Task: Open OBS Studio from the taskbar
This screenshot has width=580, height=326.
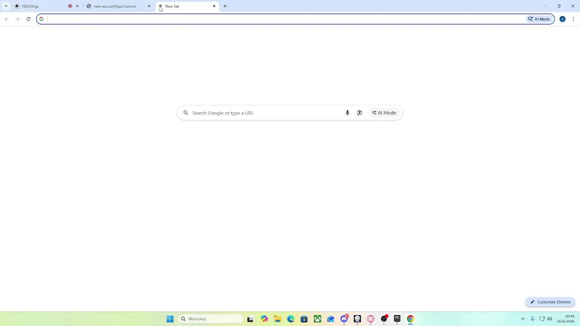Action: [384, 319]
